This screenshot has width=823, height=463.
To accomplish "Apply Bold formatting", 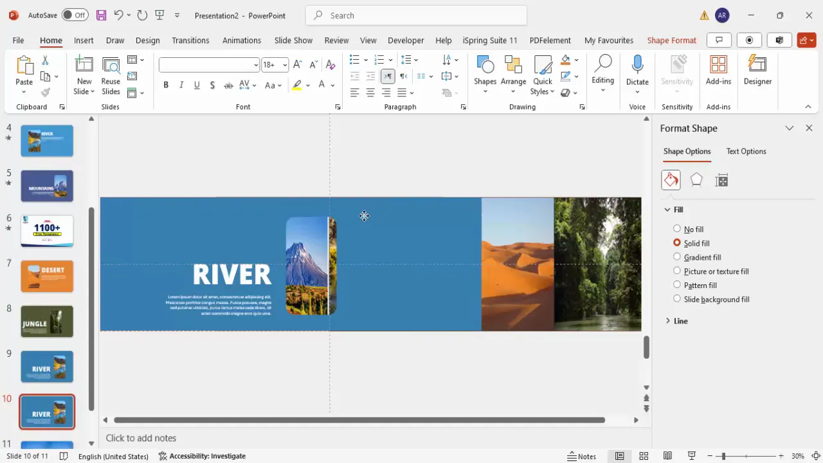I will tap(166, 85).
